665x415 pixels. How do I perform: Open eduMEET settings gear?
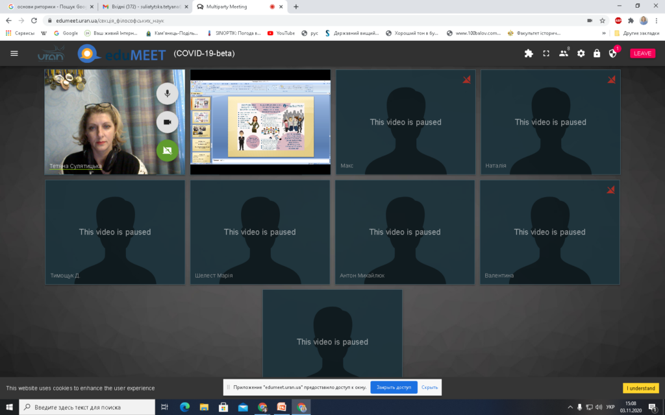pos(581,53)
